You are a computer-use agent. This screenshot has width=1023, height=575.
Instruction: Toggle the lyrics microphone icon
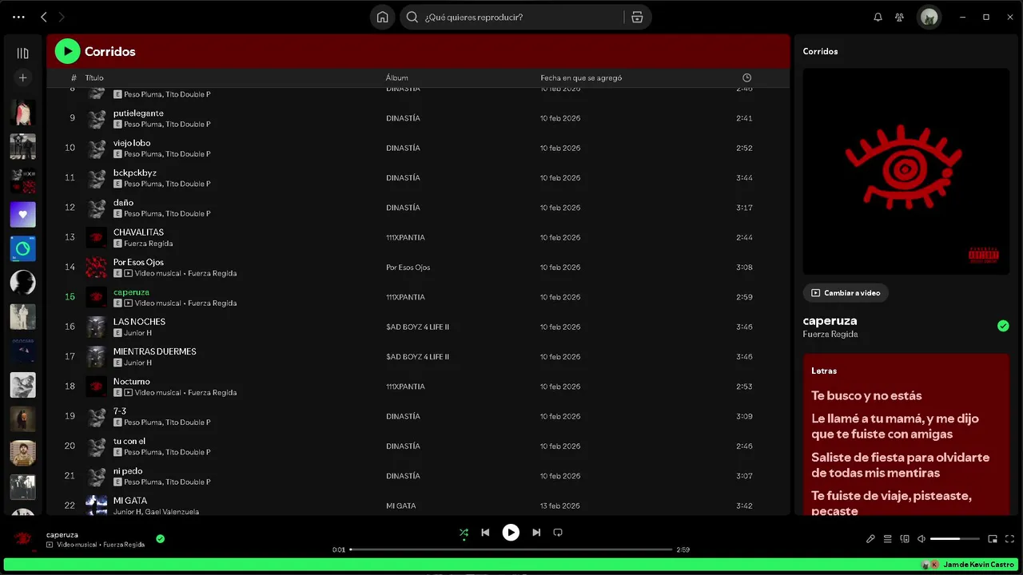870,539
